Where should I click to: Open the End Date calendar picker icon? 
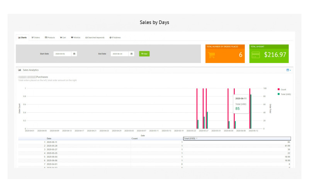point(131,54)
